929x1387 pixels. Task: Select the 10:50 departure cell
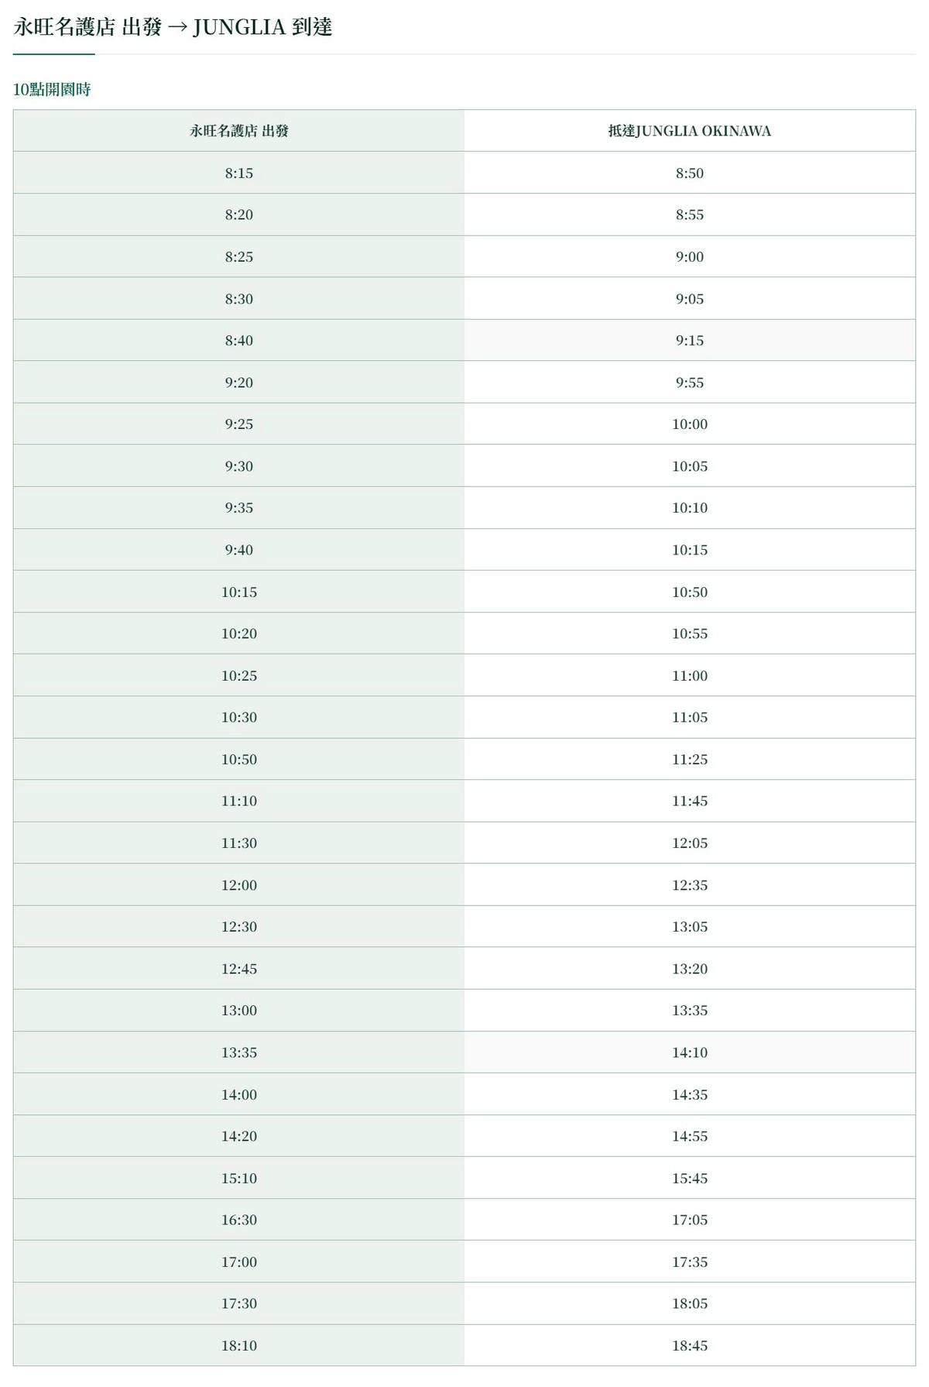238,759
